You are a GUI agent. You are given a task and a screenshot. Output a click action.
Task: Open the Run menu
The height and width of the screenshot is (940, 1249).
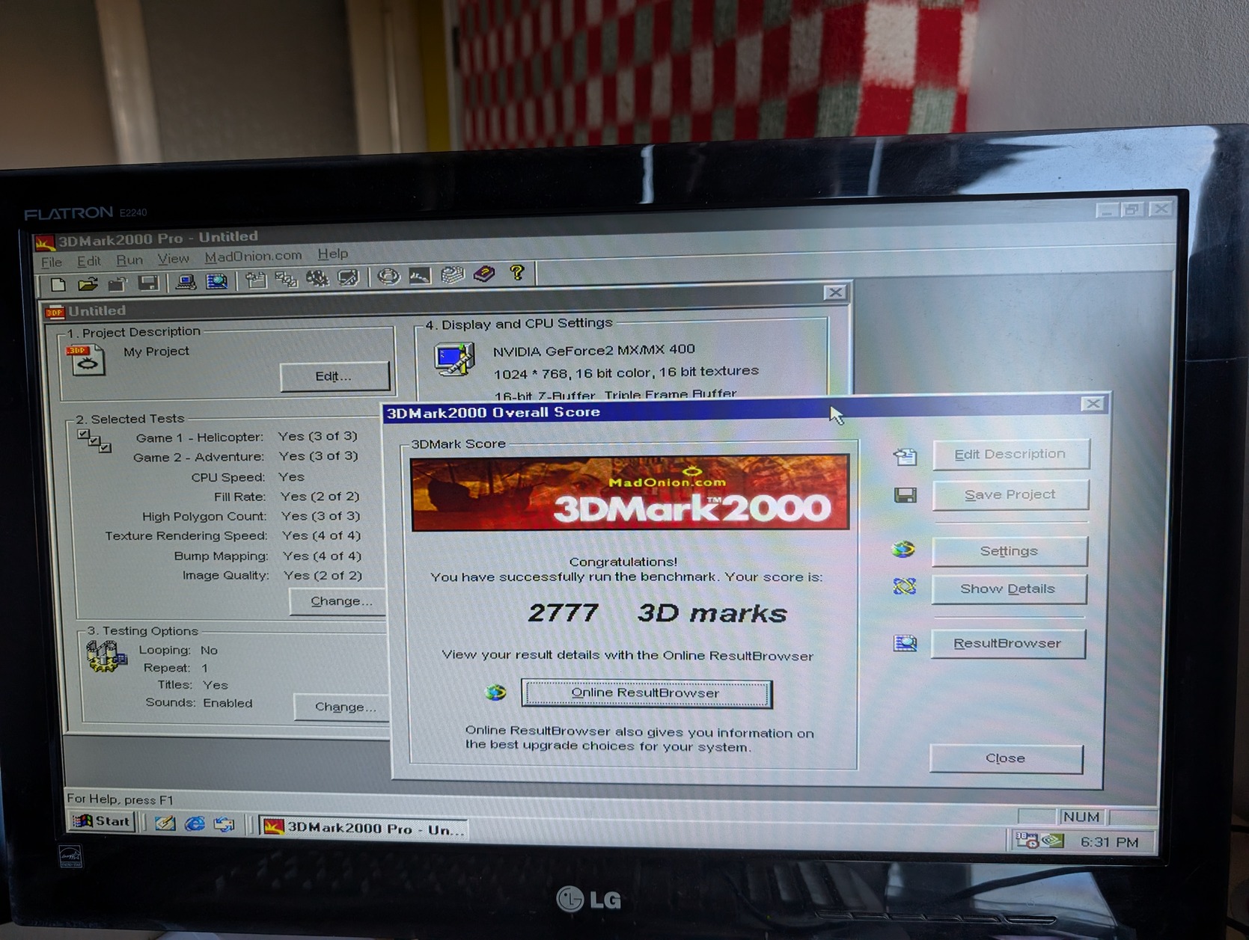pos(129,259)
